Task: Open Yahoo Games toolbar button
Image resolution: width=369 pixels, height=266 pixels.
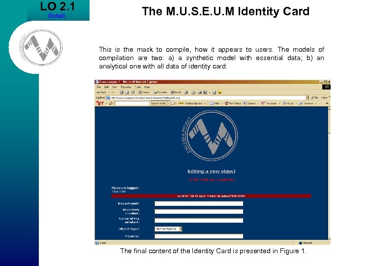Action: coord(249,103)
